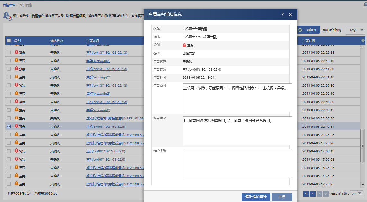Click the real-time alarm bell icon
This screenshot has width=367, height=202.
pos(7,15)
